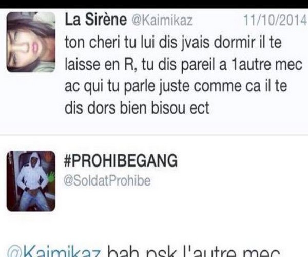Click the La Sirène display name
The height and width of the screenshot is (257, 308).
(x=95, y=20)
